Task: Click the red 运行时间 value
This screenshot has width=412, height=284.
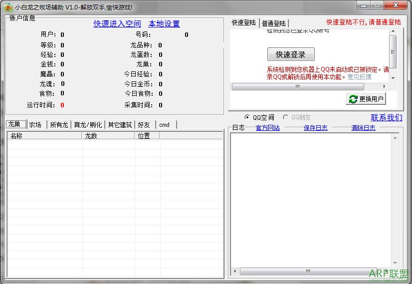Action: click(x=62, y=105)
